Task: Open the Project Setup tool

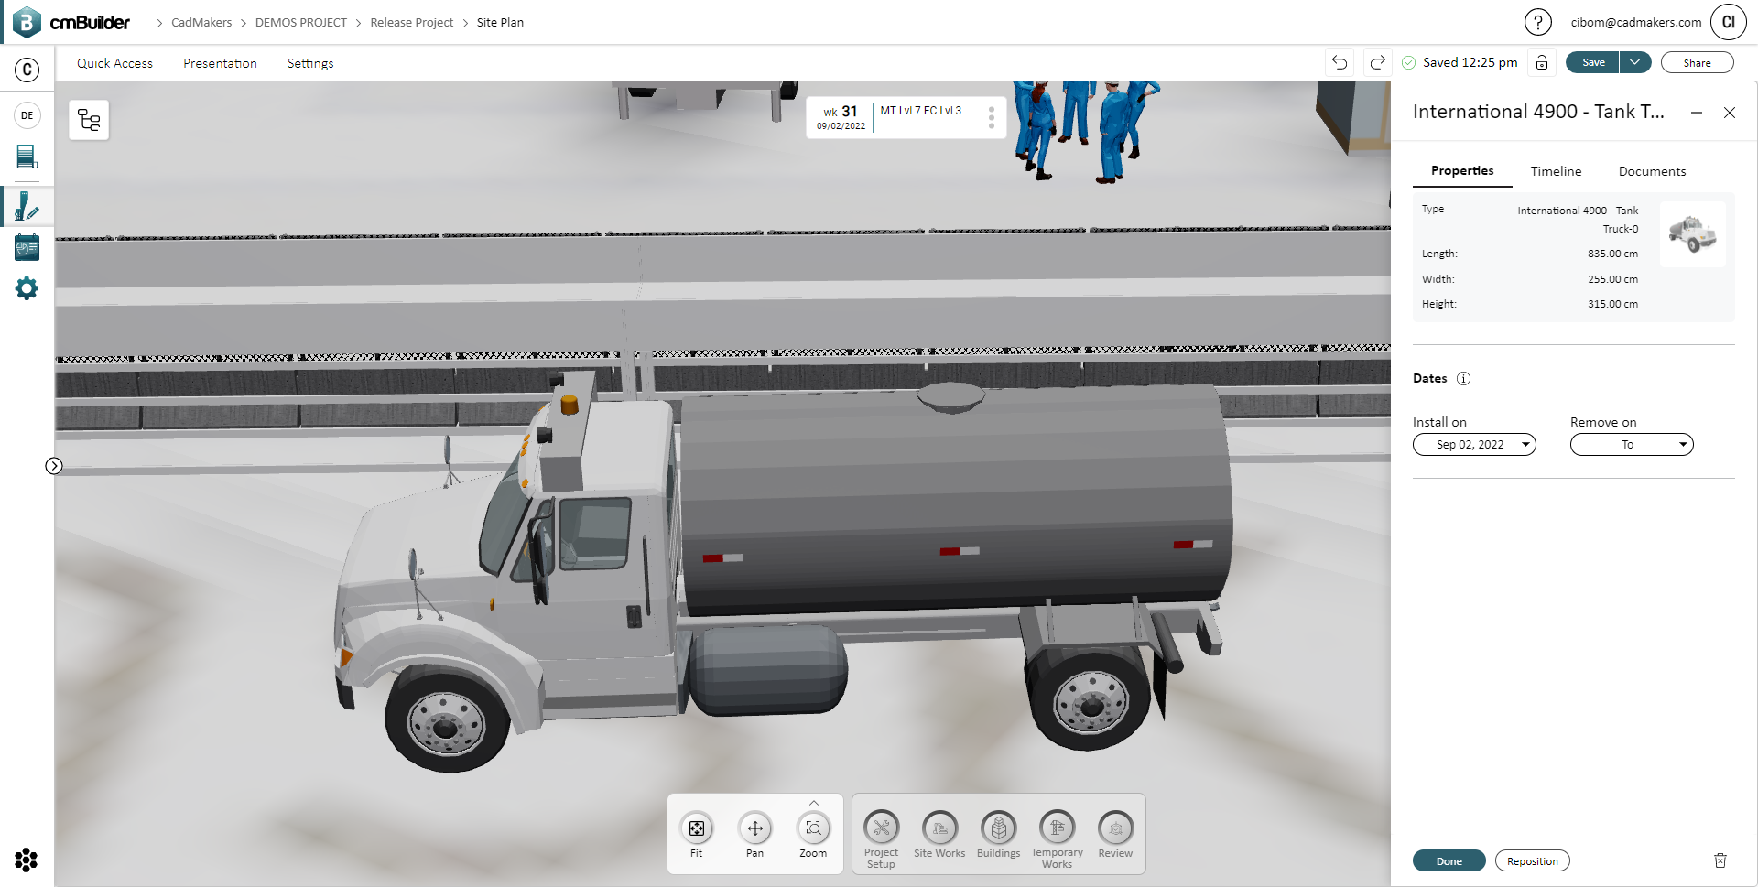Action: (881, 838)
